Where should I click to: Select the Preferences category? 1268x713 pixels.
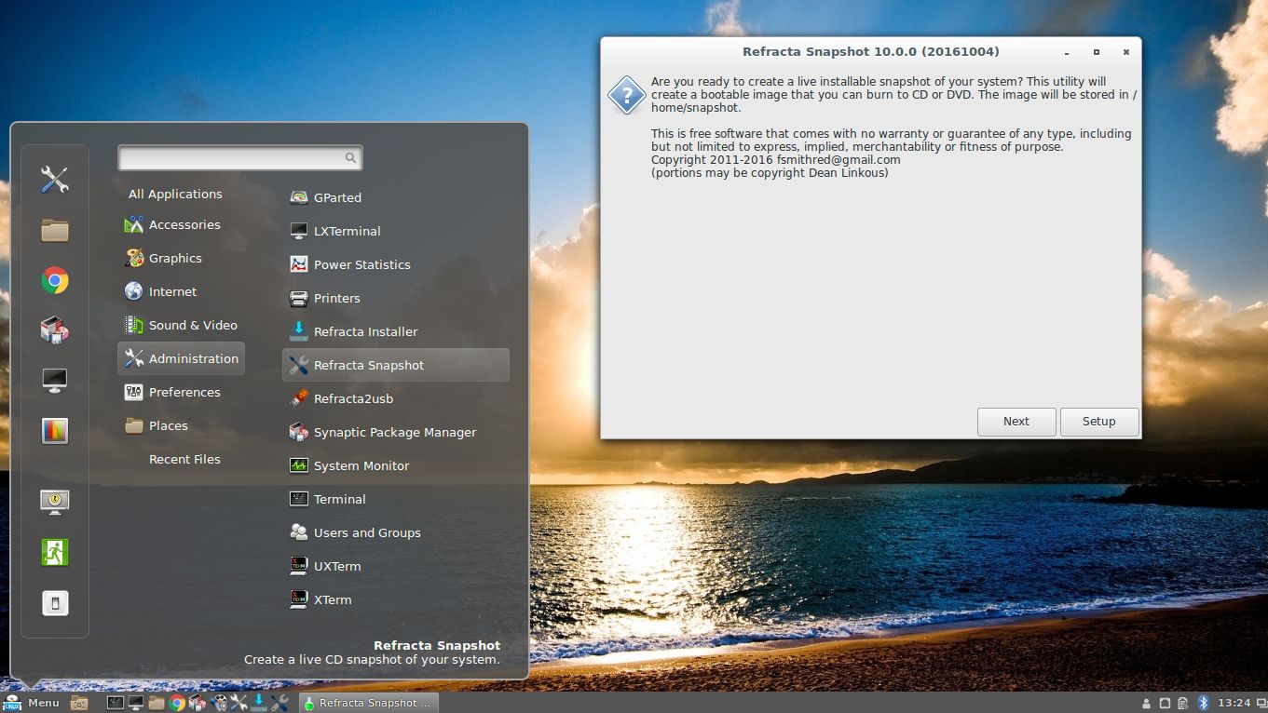[x=181, y=392]
